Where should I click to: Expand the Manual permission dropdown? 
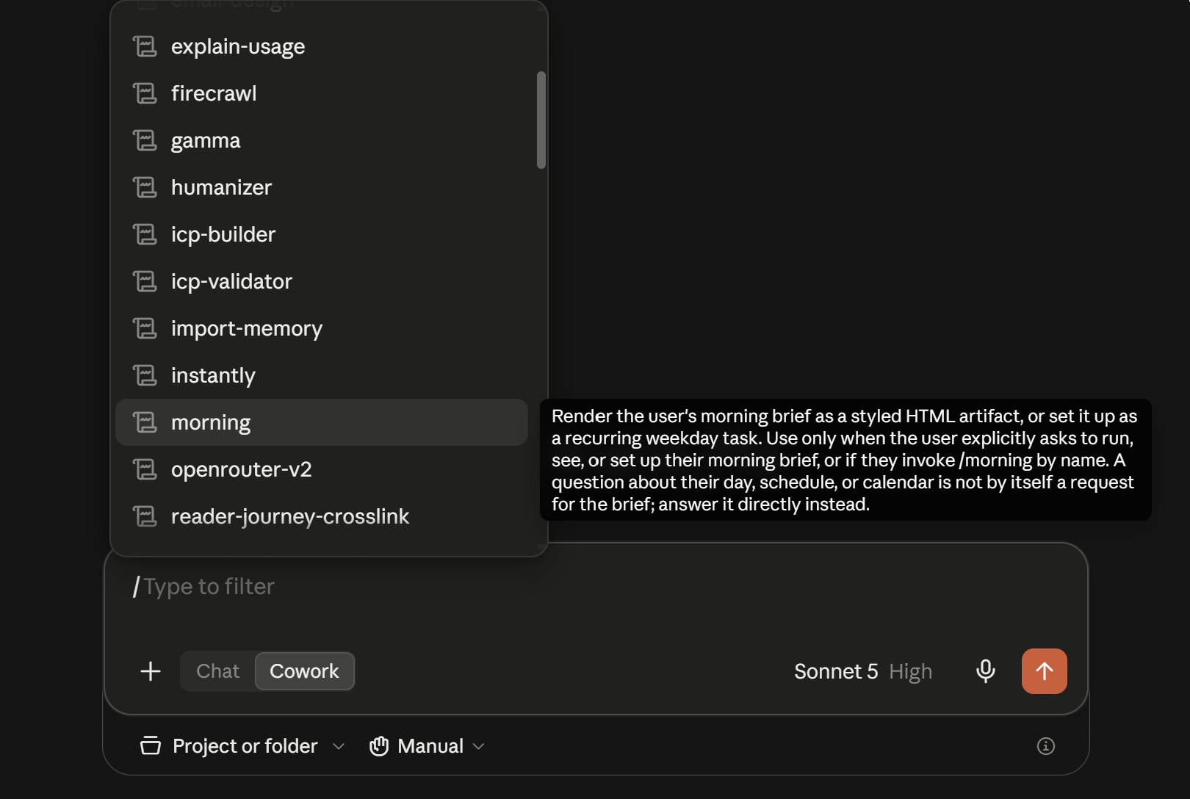[427, 746]
